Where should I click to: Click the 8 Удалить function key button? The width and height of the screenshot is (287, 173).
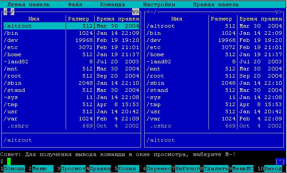[x=214, y=169]
